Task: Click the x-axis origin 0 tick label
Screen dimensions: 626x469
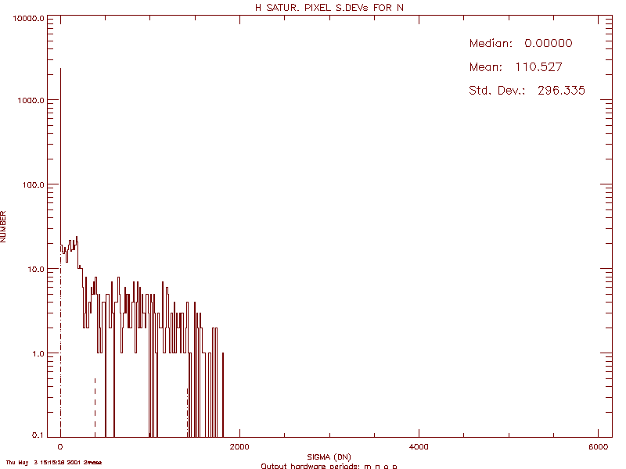Action: tap(60, 446)
